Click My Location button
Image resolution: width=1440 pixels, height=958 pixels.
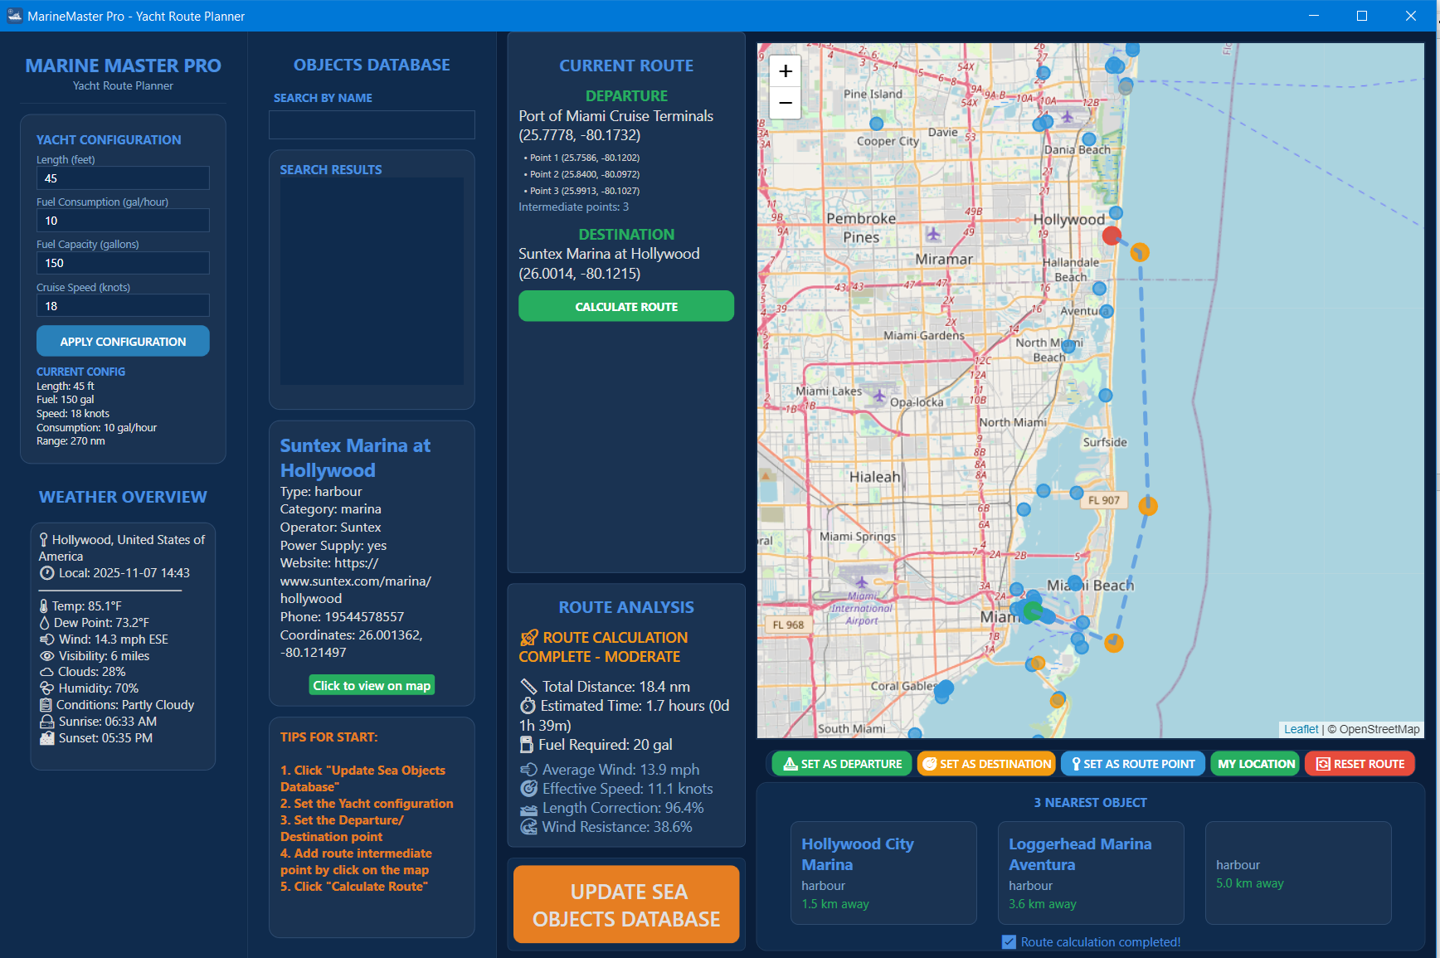point(1255,764)
